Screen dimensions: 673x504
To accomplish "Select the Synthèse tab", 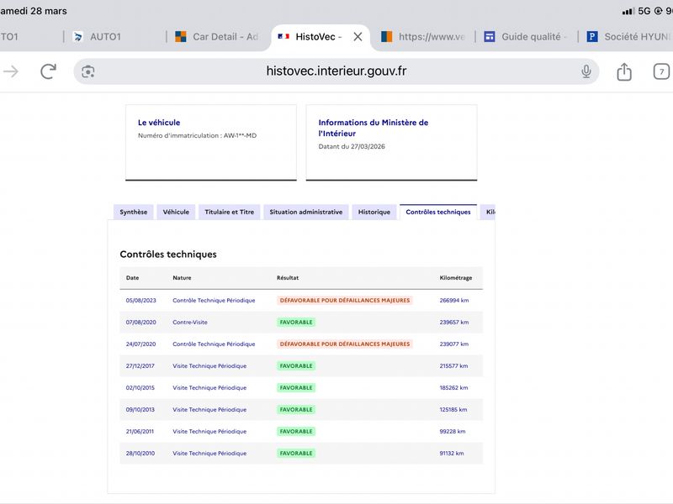I will coord(133,213).
